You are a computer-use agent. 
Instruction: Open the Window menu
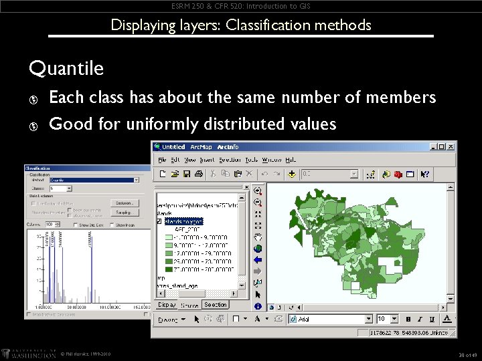click(x=271, y=160)
